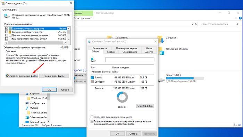Screen dimensions: 243x137
Task: Switch Explorer to large icons view
Action: coord(240,125)
